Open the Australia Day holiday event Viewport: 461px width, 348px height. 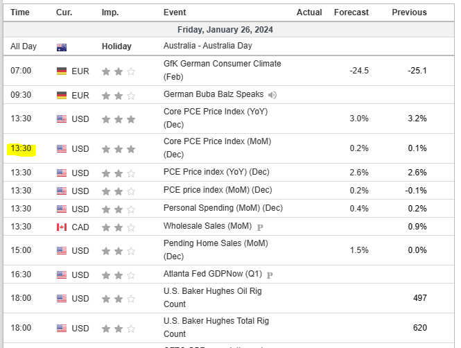pos(207,46)
